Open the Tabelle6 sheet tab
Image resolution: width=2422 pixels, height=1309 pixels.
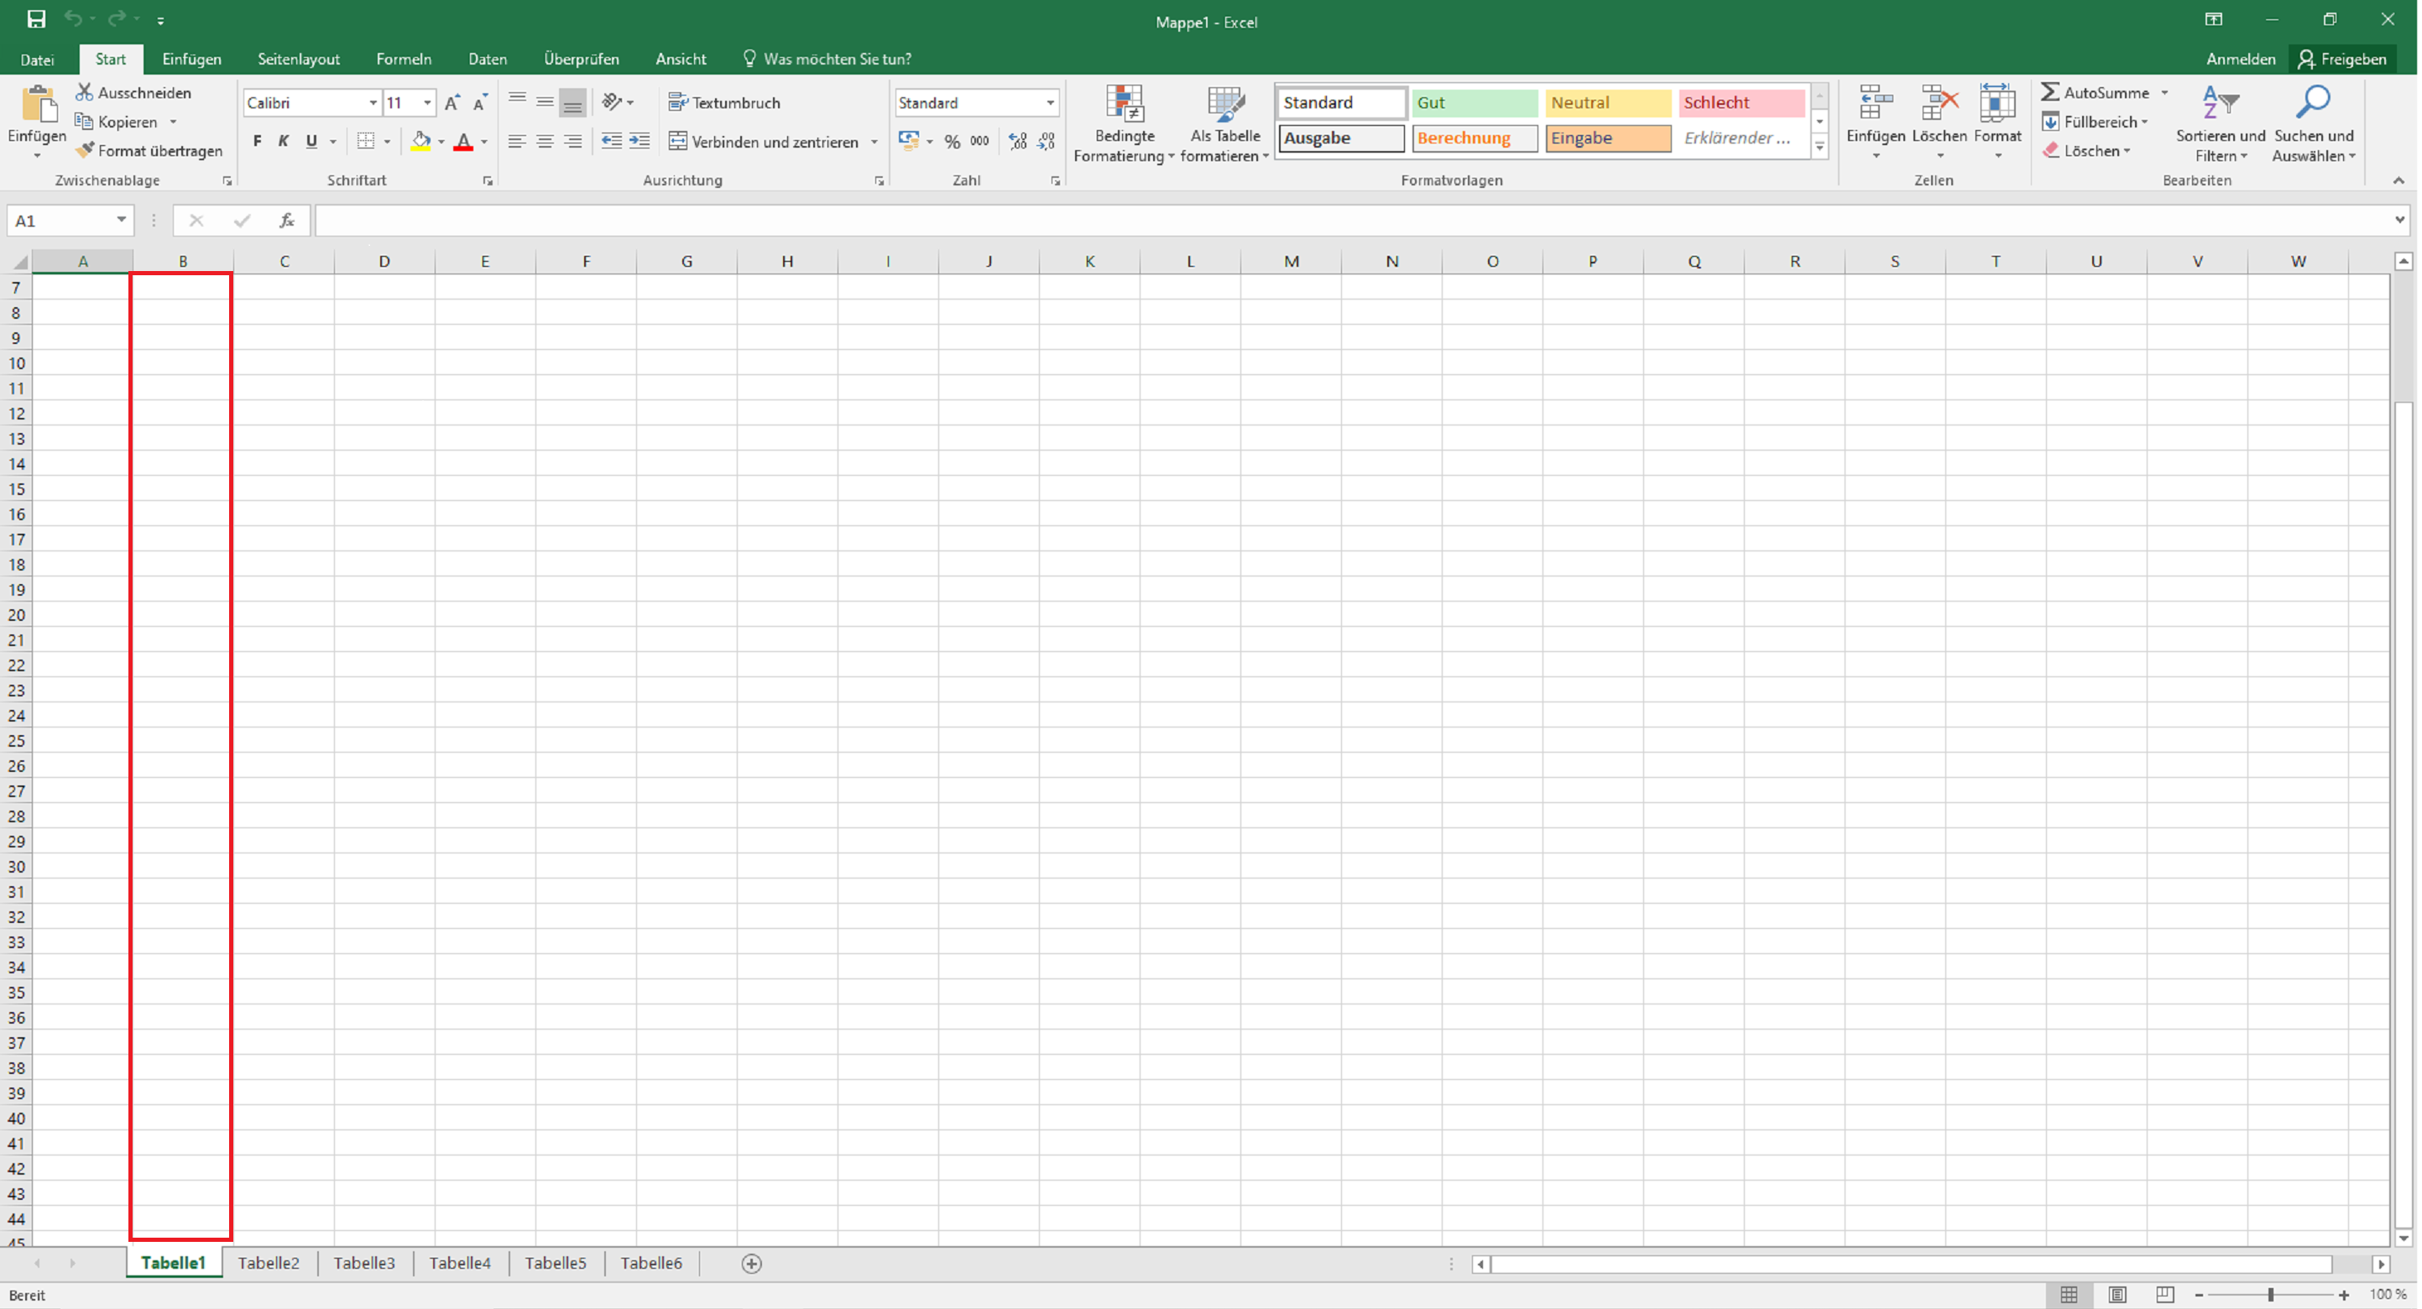pyautogui.click(x=650, y=1263)
